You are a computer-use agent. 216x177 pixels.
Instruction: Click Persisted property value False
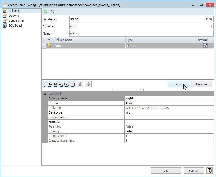tap(169, 126)
